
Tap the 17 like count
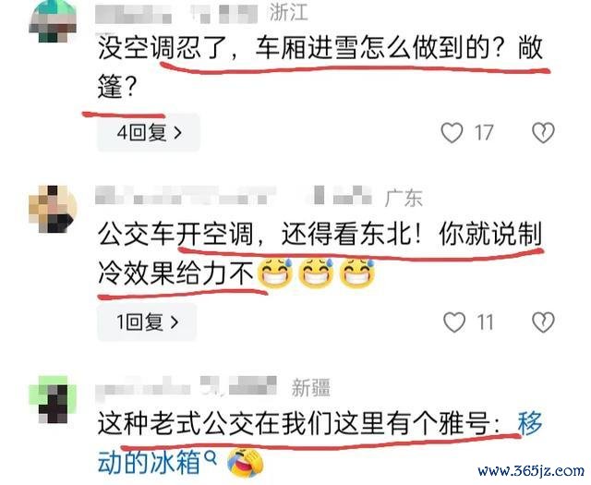pyautogui.click(x=484, y=133)
